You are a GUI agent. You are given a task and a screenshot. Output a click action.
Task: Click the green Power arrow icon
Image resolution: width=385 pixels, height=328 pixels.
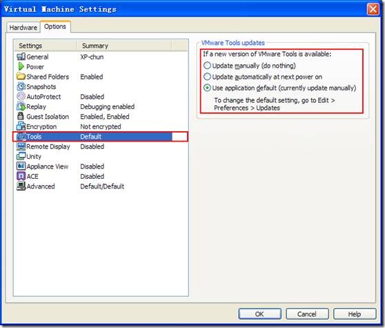(x=21, y=66)
